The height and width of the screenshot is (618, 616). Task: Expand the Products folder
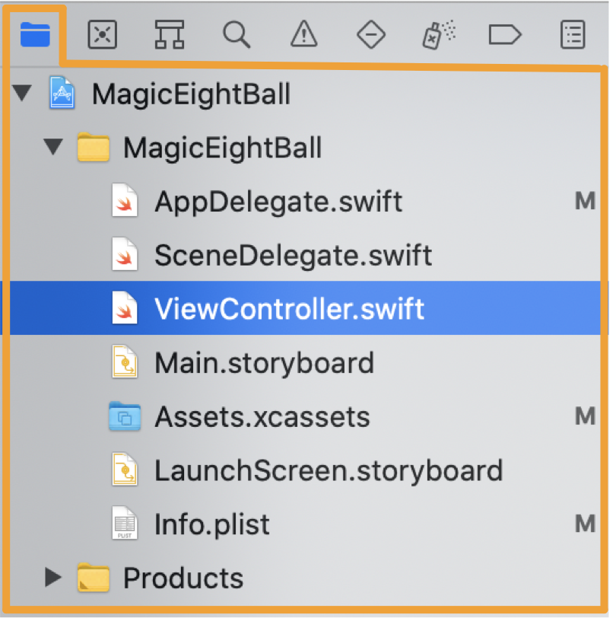pos(53,578)
